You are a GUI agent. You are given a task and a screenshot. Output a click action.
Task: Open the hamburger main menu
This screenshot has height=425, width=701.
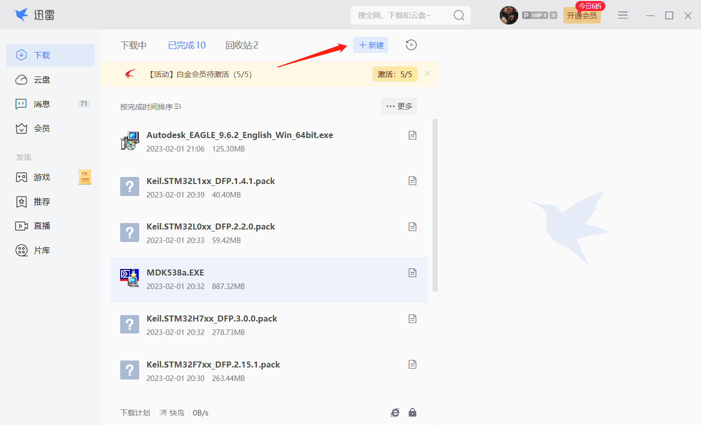pyautogui.click(x=623, y=15)
